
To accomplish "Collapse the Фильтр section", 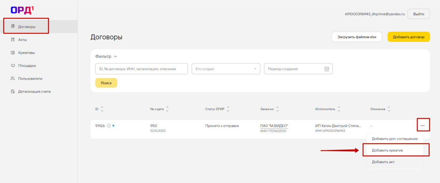I will 115,57.
